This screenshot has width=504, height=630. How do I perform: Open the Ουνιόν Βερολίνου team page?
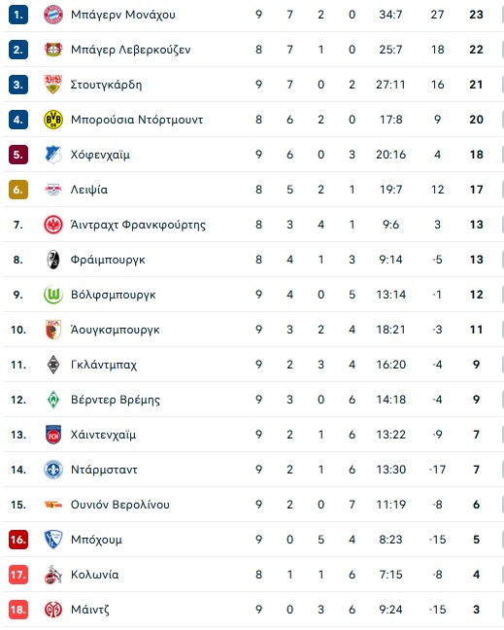[120, 505]
